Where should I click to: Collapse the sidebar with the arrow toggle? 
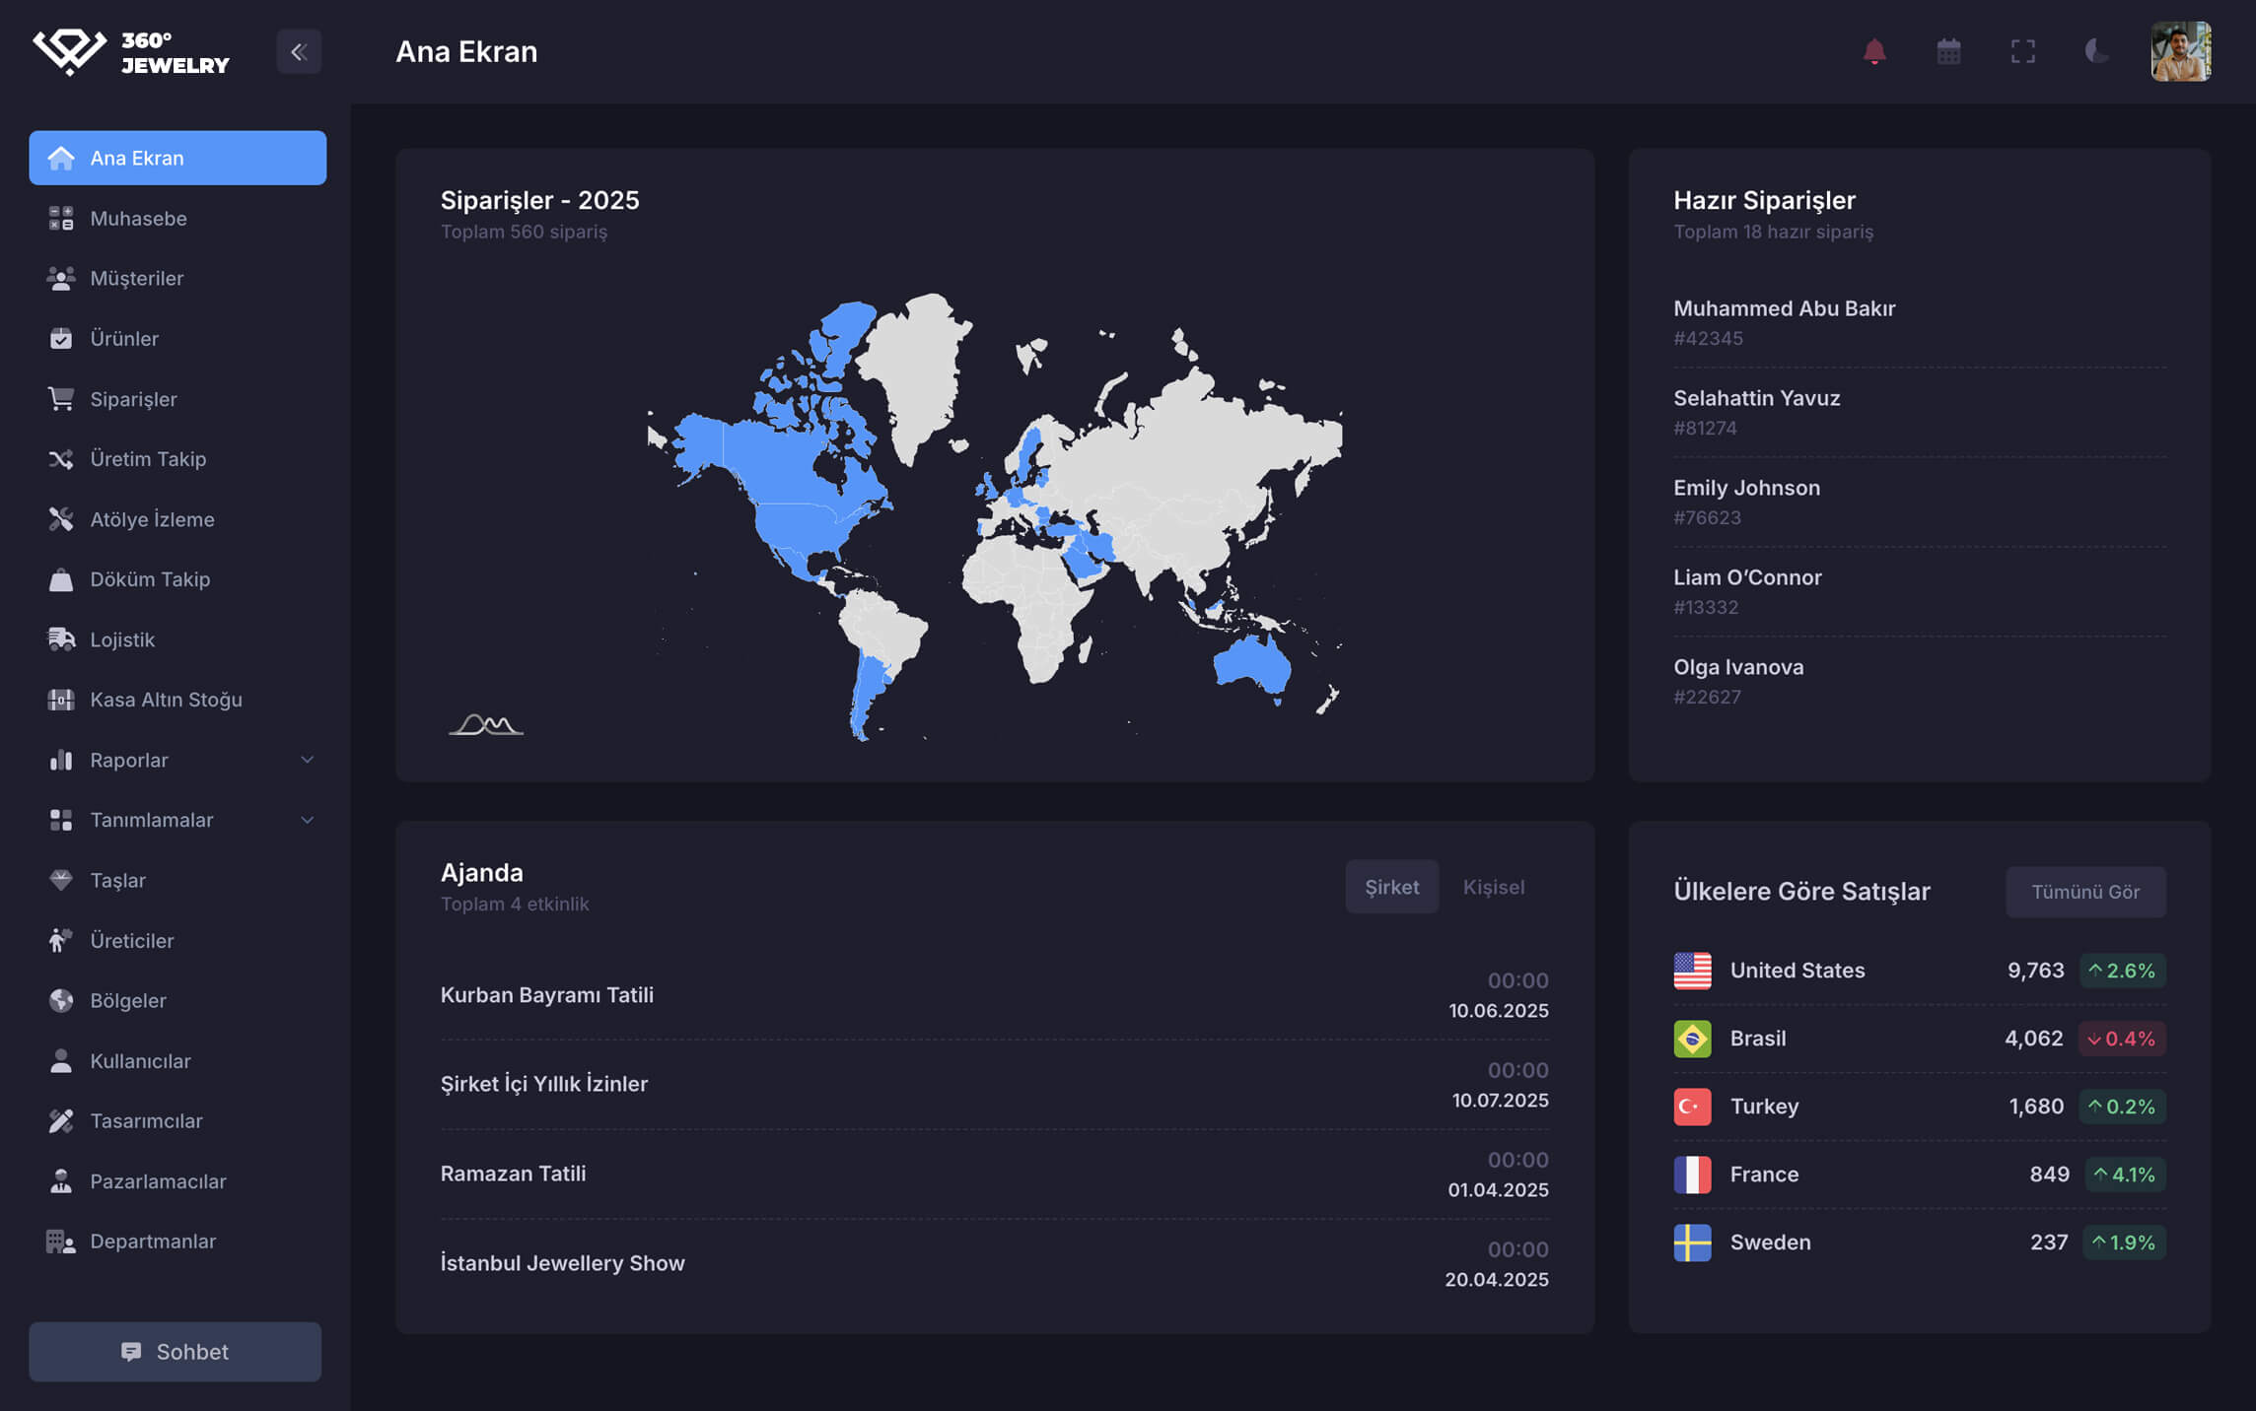coord(299,51)
